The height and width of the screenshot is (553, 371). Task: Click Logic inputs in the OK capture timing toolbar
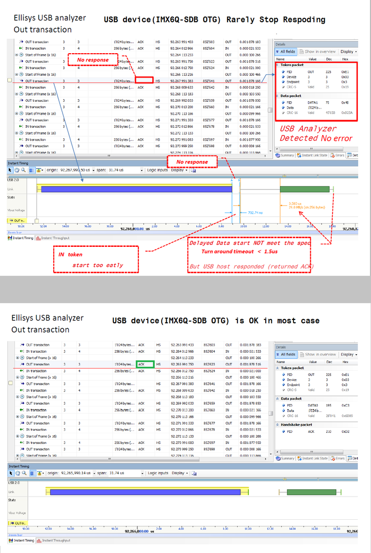point(158,473)
